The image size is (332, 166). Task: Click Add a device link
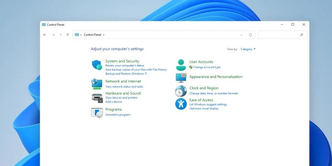[114, 102]
